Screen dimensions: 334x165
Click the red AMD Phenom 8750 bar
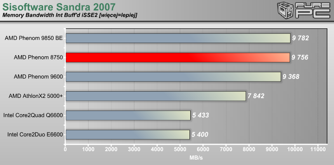pos(177,57)
